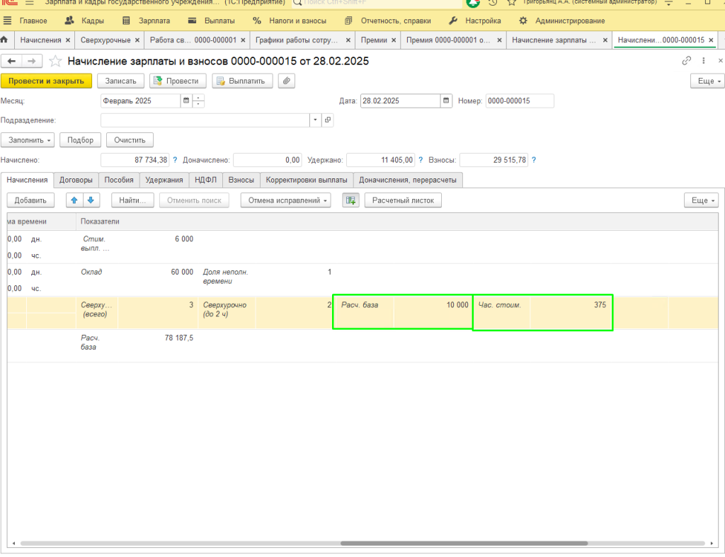The width and height of the screenshot is (725, 557).
Task: Go to the home start page tab
Action: pyautogui.click(x=5, y=40)
